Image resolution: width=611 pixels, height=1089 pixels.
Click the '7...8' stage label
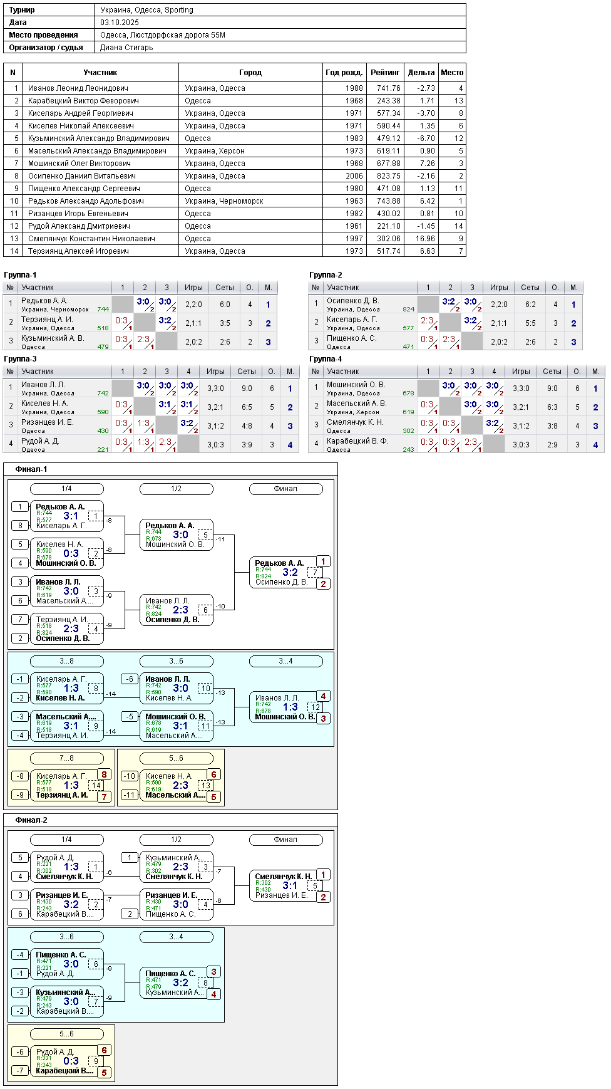tap(67, 758)
